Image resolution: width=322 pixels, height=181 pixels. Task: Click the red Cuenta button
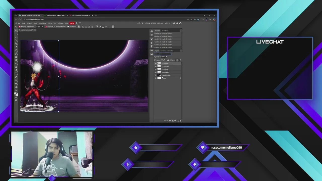72,23
